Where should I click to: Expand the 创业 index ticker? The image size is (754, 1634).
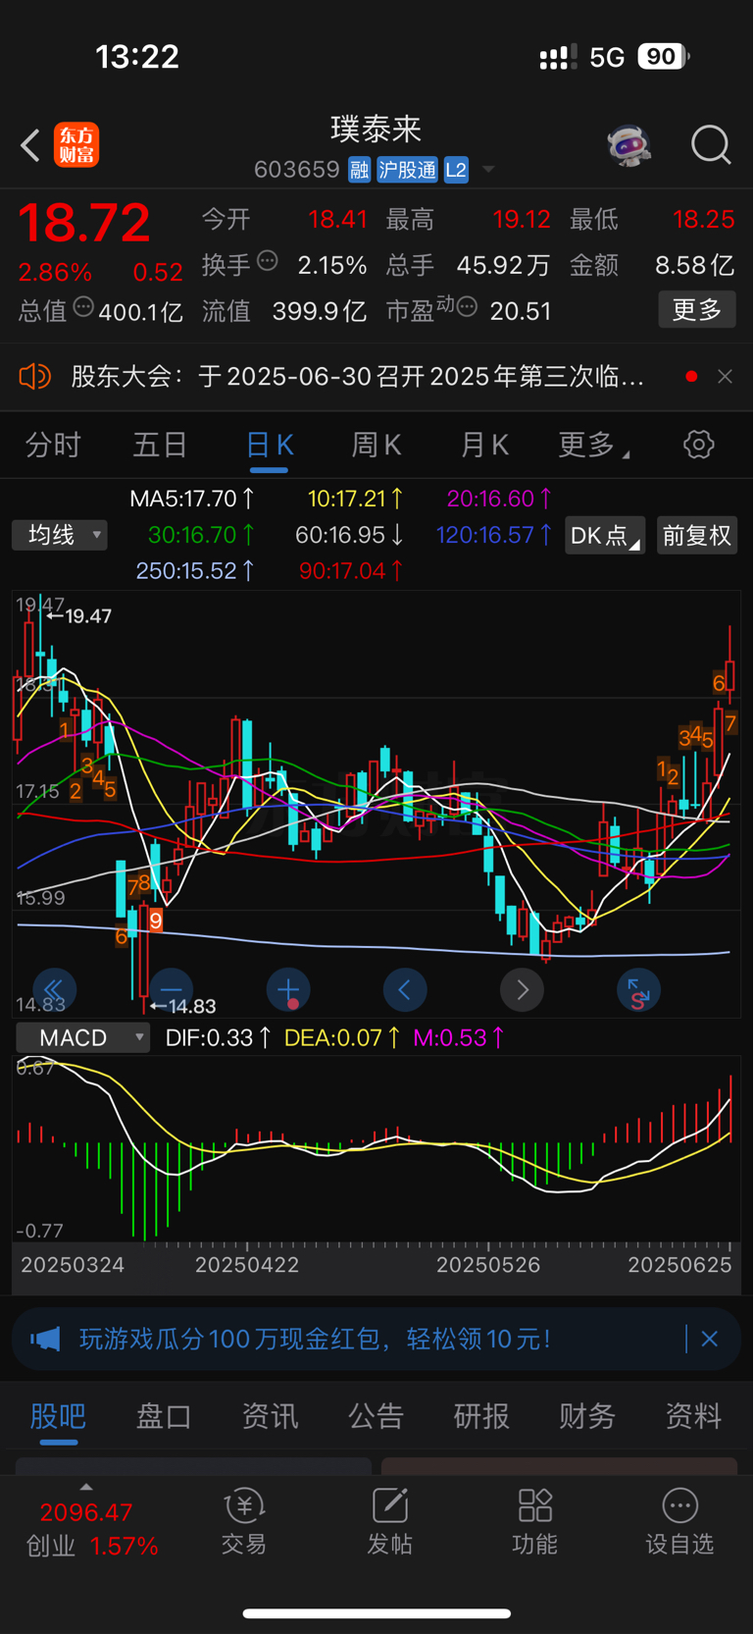coord(86,1489)
